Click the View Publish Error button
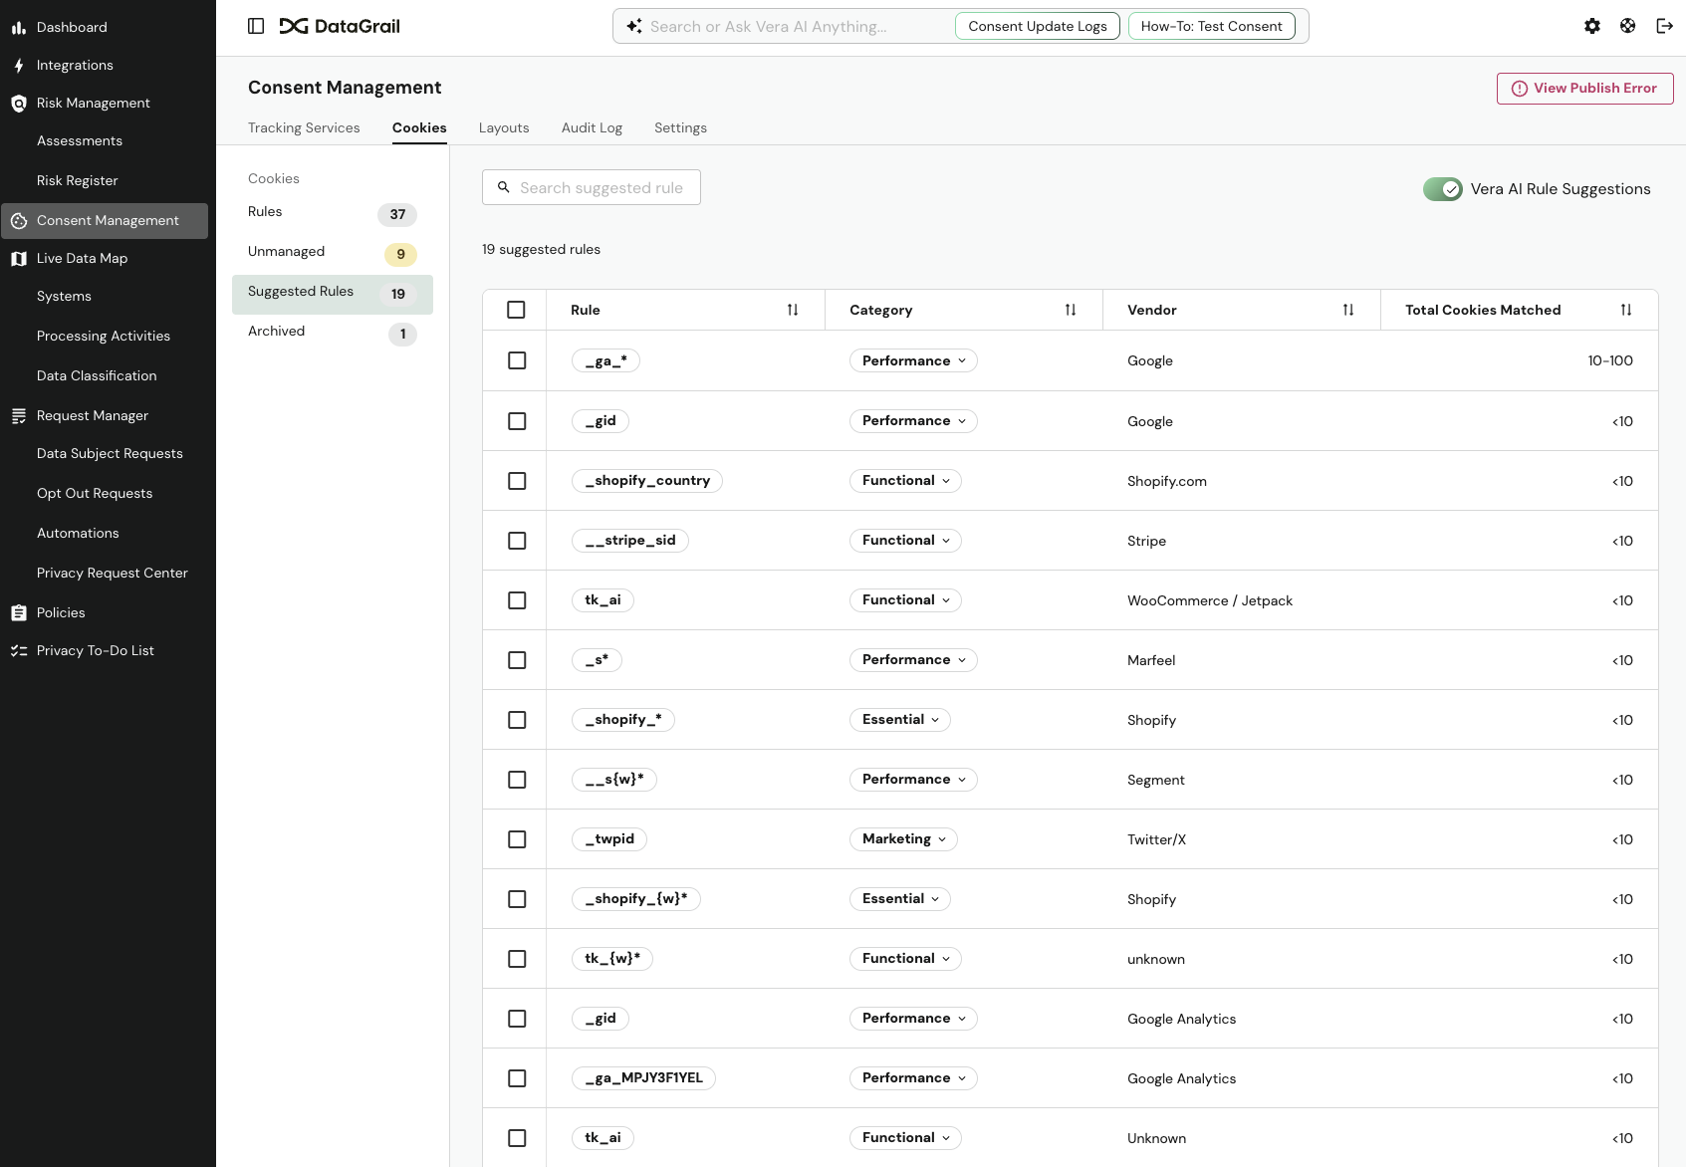 click(x=1584, y=88)
